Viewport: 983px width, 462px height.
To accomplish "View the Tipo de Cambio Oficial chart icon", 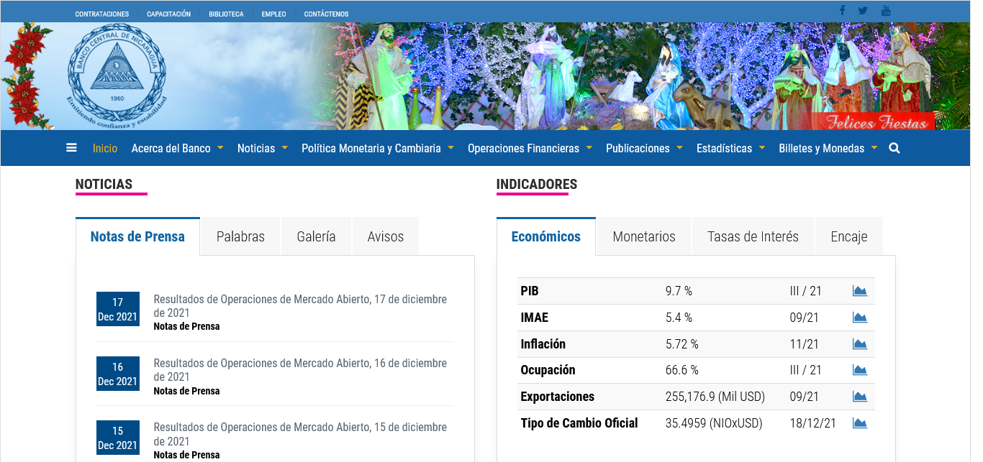I will click(x=859, y=423).
